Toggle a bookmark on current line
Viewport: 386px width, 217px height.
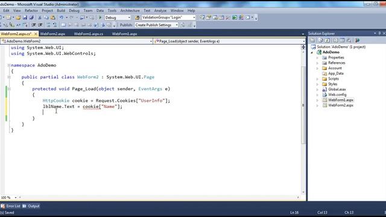[63, 25]
